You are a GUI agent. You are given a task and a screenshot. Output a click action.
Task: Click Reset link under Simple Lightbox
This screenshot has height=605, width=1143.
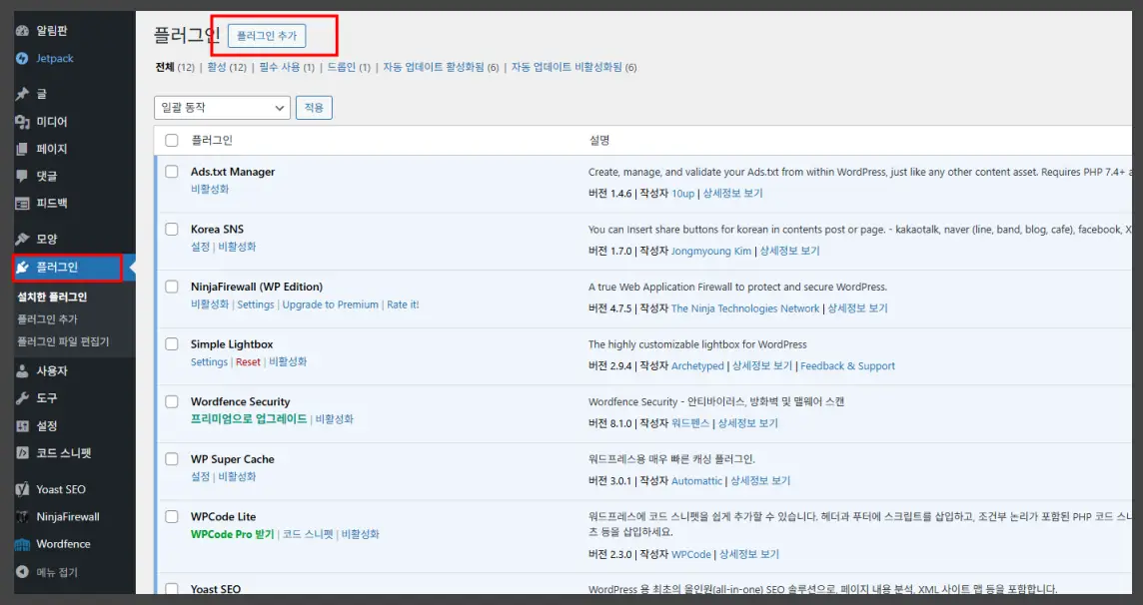click(248, 362)
